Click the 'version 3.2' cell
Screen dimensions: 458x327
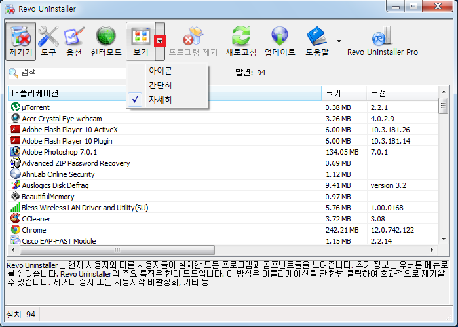388,185
